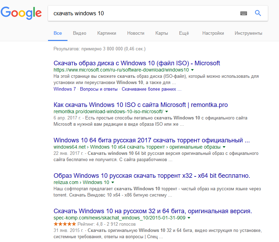
Task: Click the microsoft.com green URL text
Action: point(121,70)
